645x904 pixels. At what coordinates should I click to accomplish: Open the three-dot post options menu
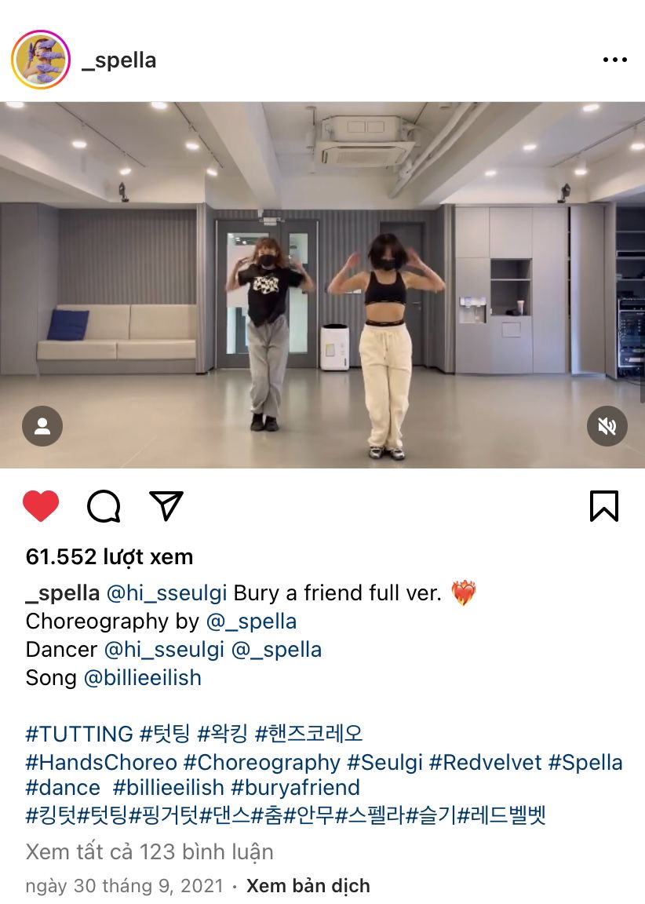click(614, 60)
